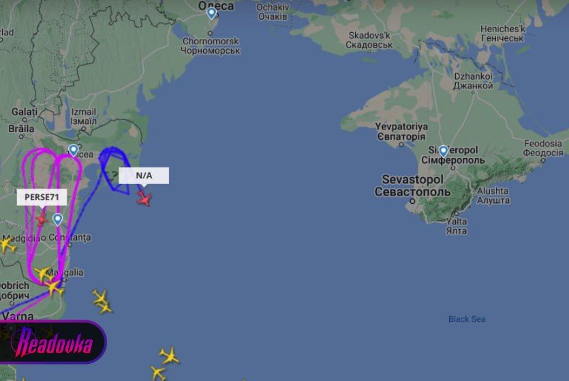Click the Yevpatoriya city marker
Screen dimensions: 569x381
tap(401, 144)
